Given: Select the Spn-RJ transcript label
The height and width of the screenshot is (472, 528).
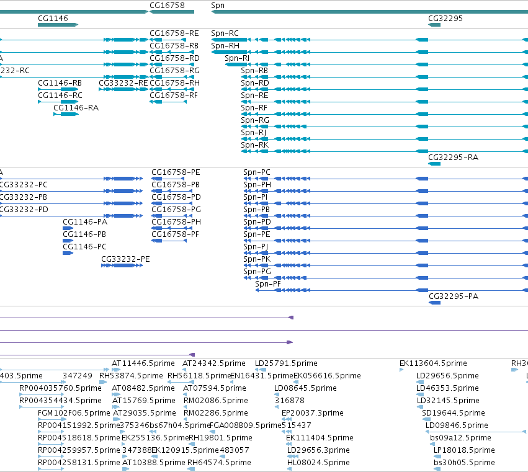Looking at the screenshot, I should [x=253, y=133].
